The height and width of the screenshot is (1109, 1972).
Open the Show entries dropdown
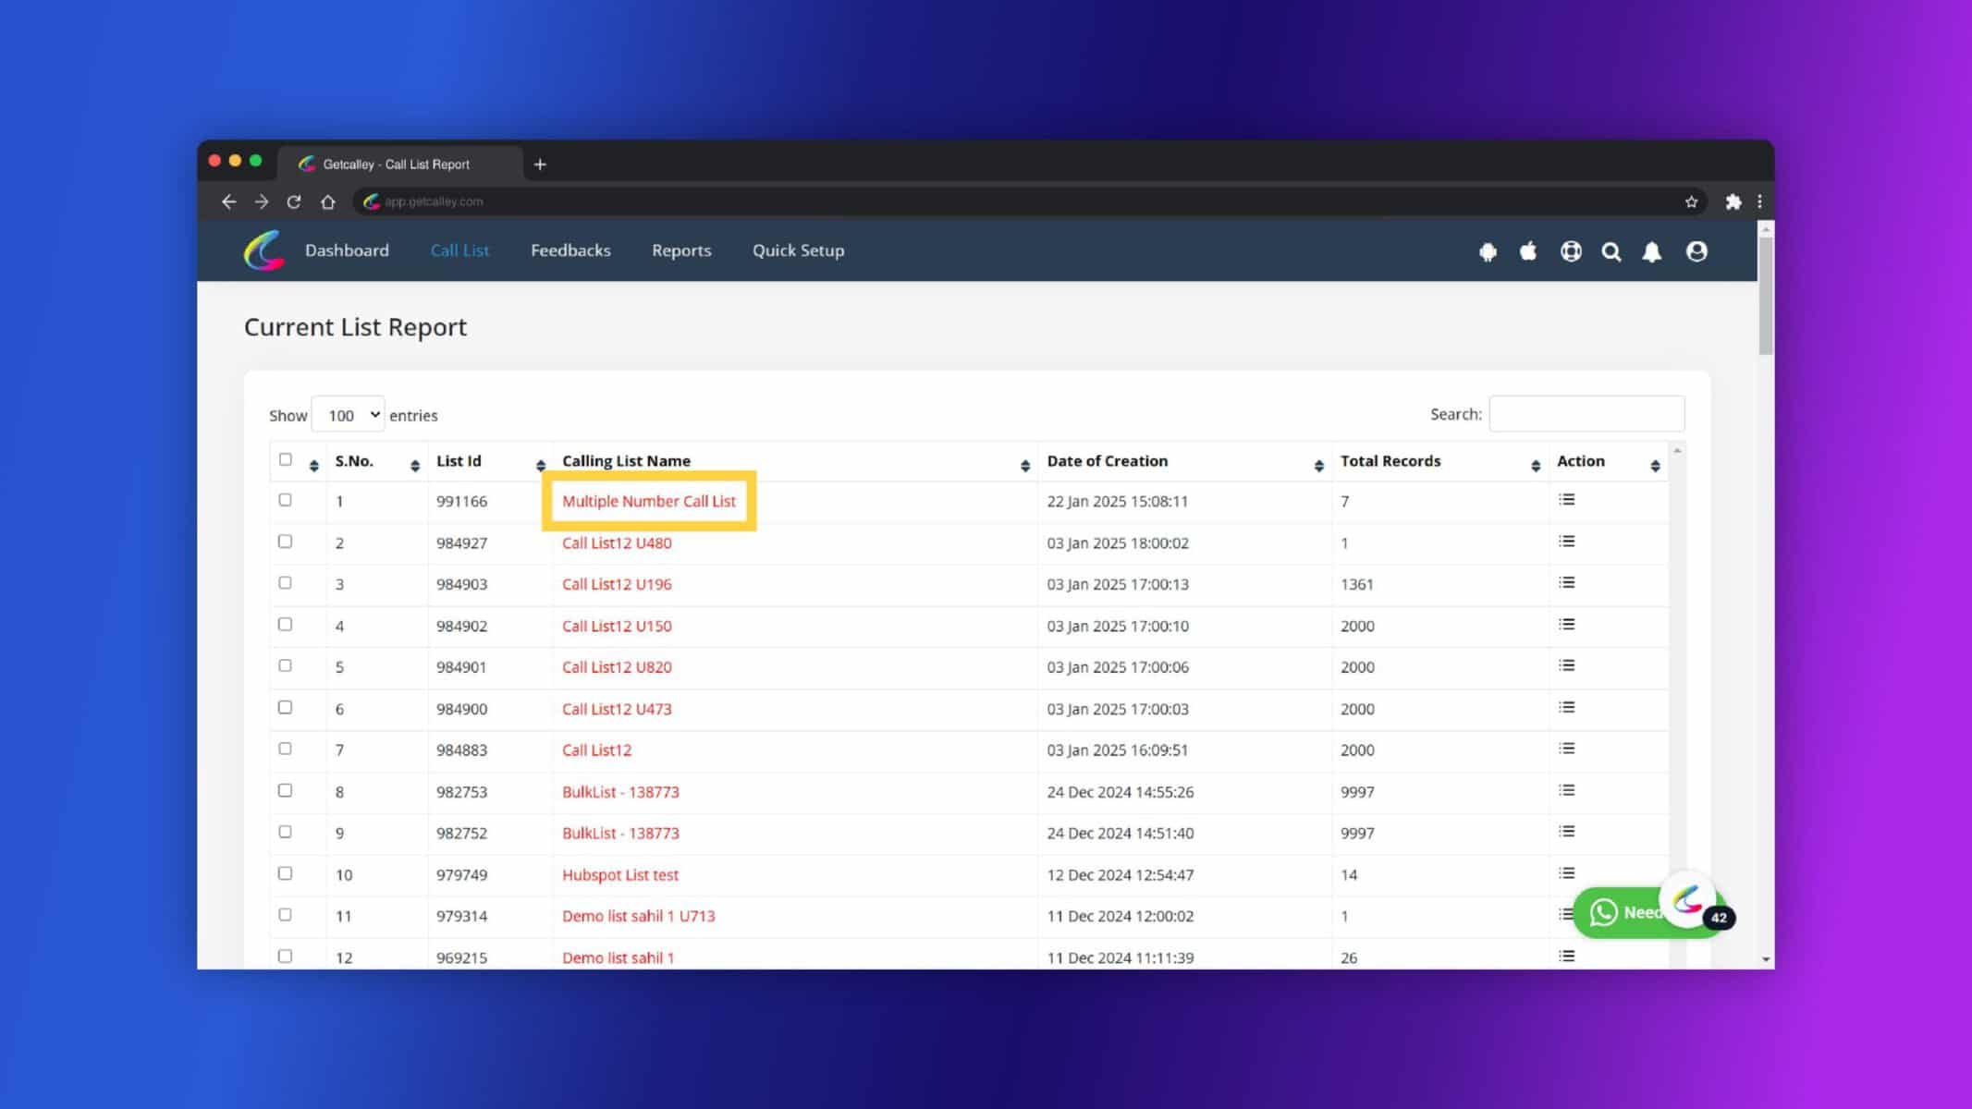click(x=349, y=415)
